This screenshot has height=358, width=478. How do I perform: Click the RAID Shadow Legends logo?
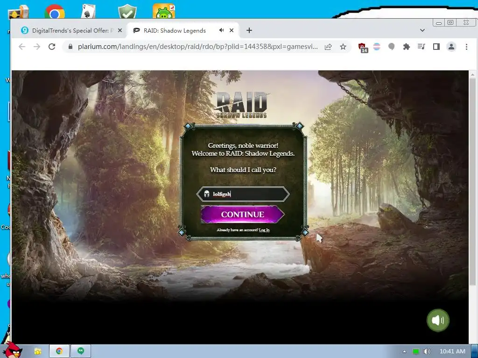tap(241, 104)
